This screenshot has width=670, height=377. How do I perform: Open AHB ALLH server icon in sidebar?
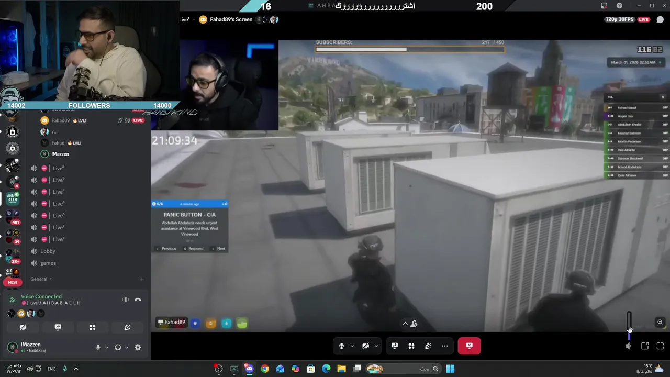tap(12, 198)
